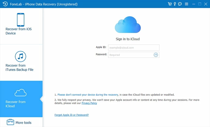Focus the Password field
This screenshot has width=210, height=127.
(x=130, y=55)
